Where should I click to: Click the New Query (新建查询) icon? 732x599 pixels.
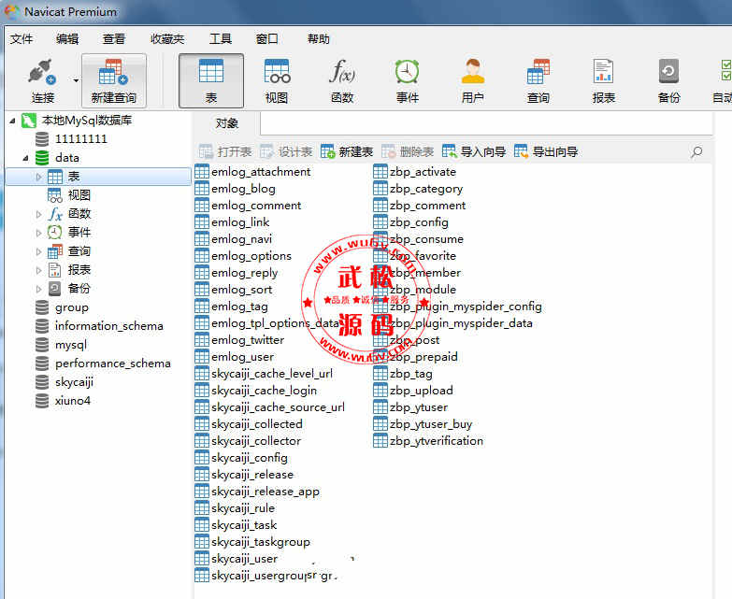point(114,80)
